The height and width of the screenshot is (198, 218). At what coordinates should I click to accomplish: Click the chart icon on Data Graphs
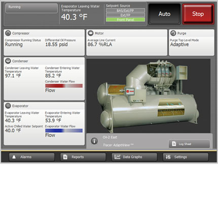tap(117, 157)
